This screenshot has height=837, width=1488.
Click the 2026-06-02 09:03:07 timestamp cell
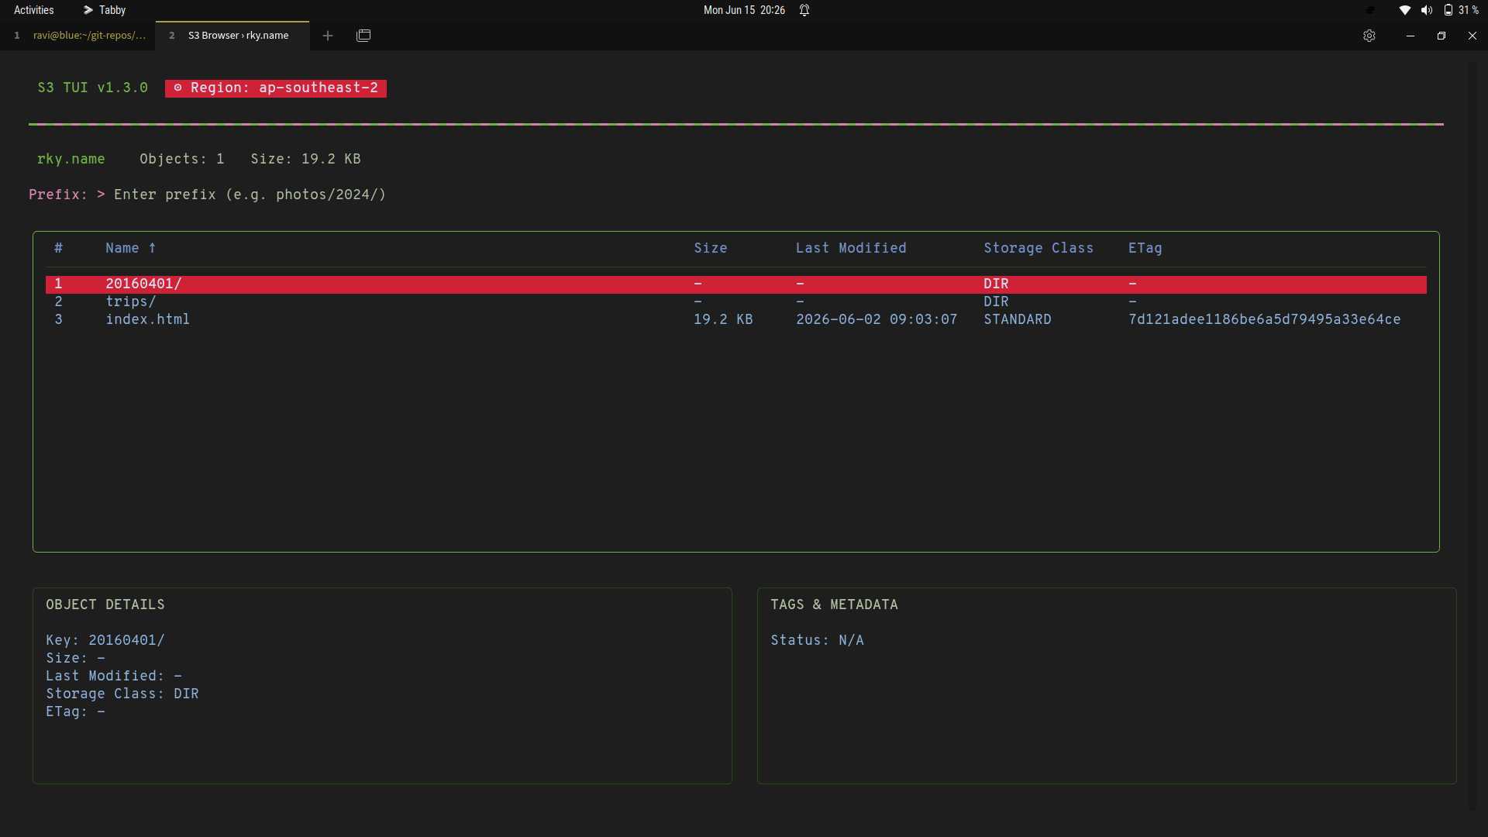click(877, 319)
